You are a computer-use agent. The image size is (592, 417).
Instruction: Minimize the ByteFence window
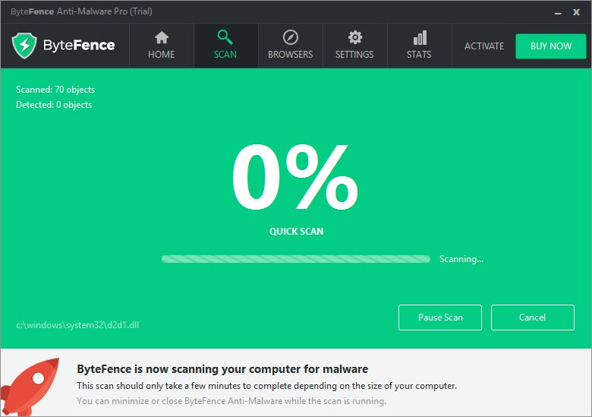[x=558, y=12]
